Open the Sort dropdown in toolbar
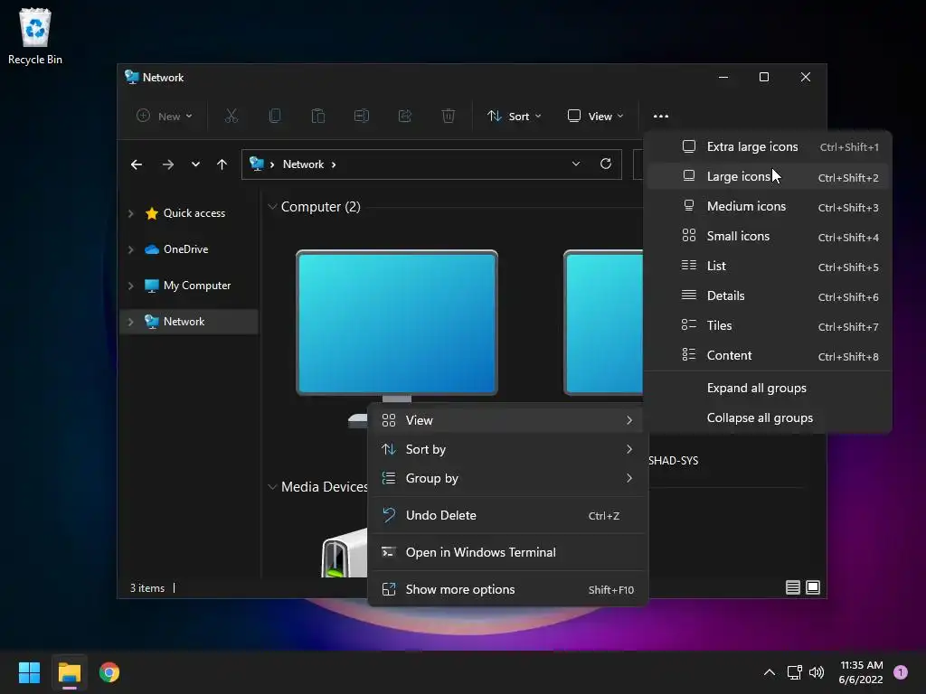This screenshot has width=926, height=694. 514,117
